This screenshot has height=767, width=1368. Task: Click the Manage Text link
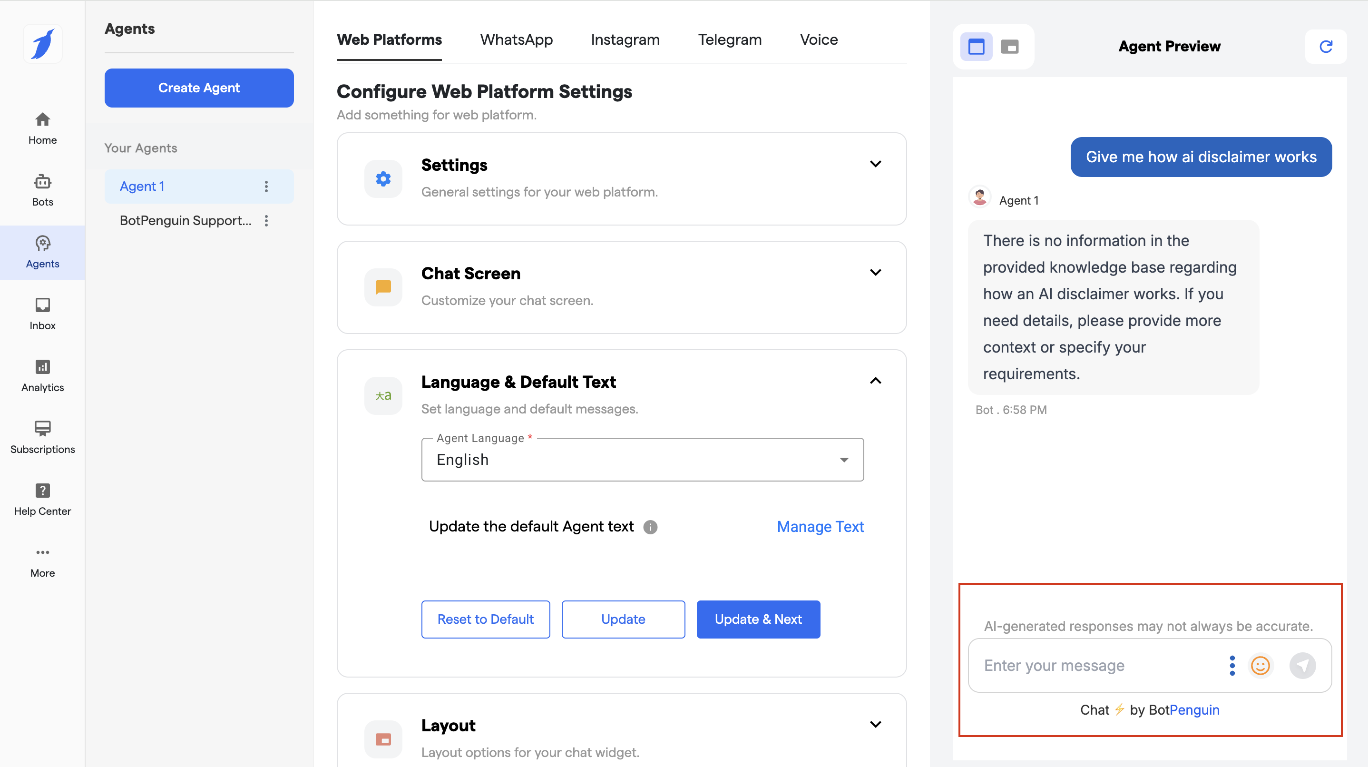pyautogui.click(x=820, y=526)
